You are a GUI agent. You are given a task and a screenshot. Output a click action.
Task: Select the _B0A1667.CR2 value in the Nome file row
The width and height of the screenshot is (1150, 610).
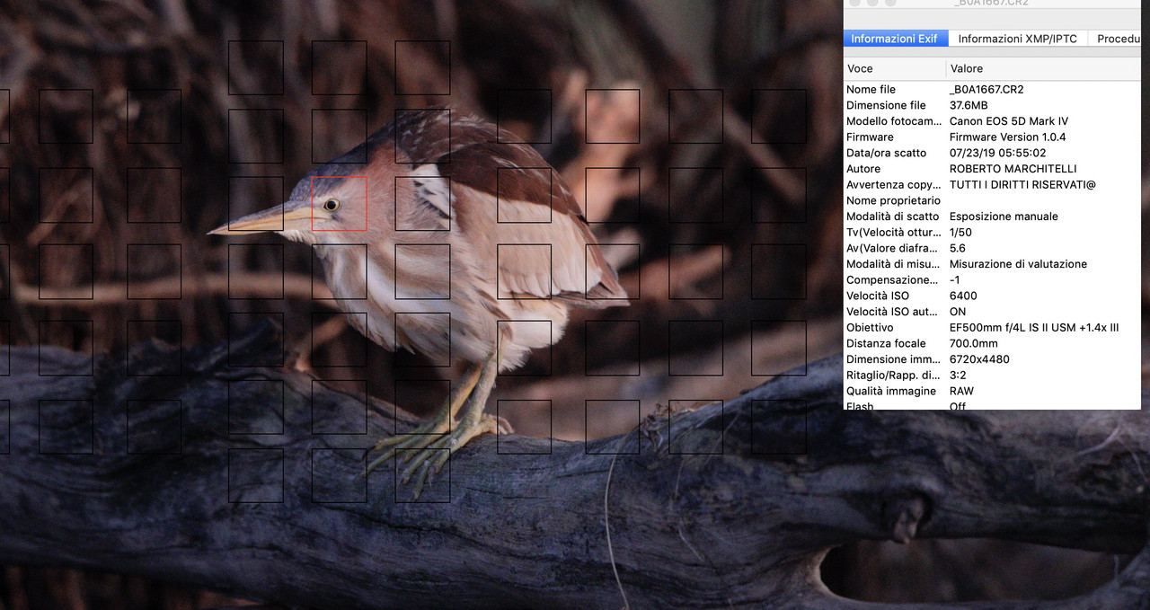pyautogui.click(x=986, y=89)
